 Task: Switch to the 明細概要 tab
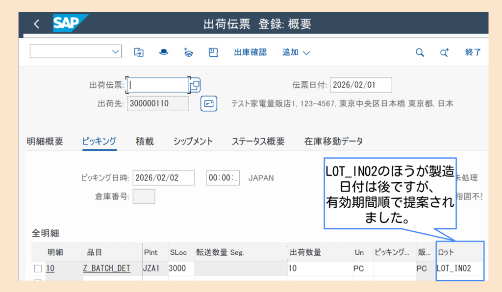(45, 142)
